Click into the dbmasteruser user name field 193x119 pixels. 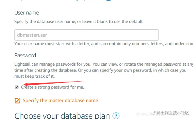(x=87, y=35)
